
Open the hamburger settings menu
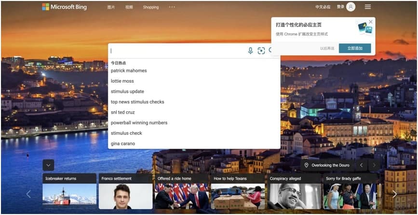coord(367,7)
